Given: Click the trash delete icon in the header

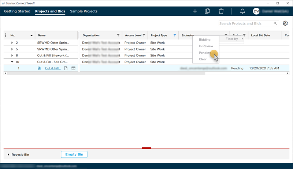Looking at the screenshot, I should point(221,11).
